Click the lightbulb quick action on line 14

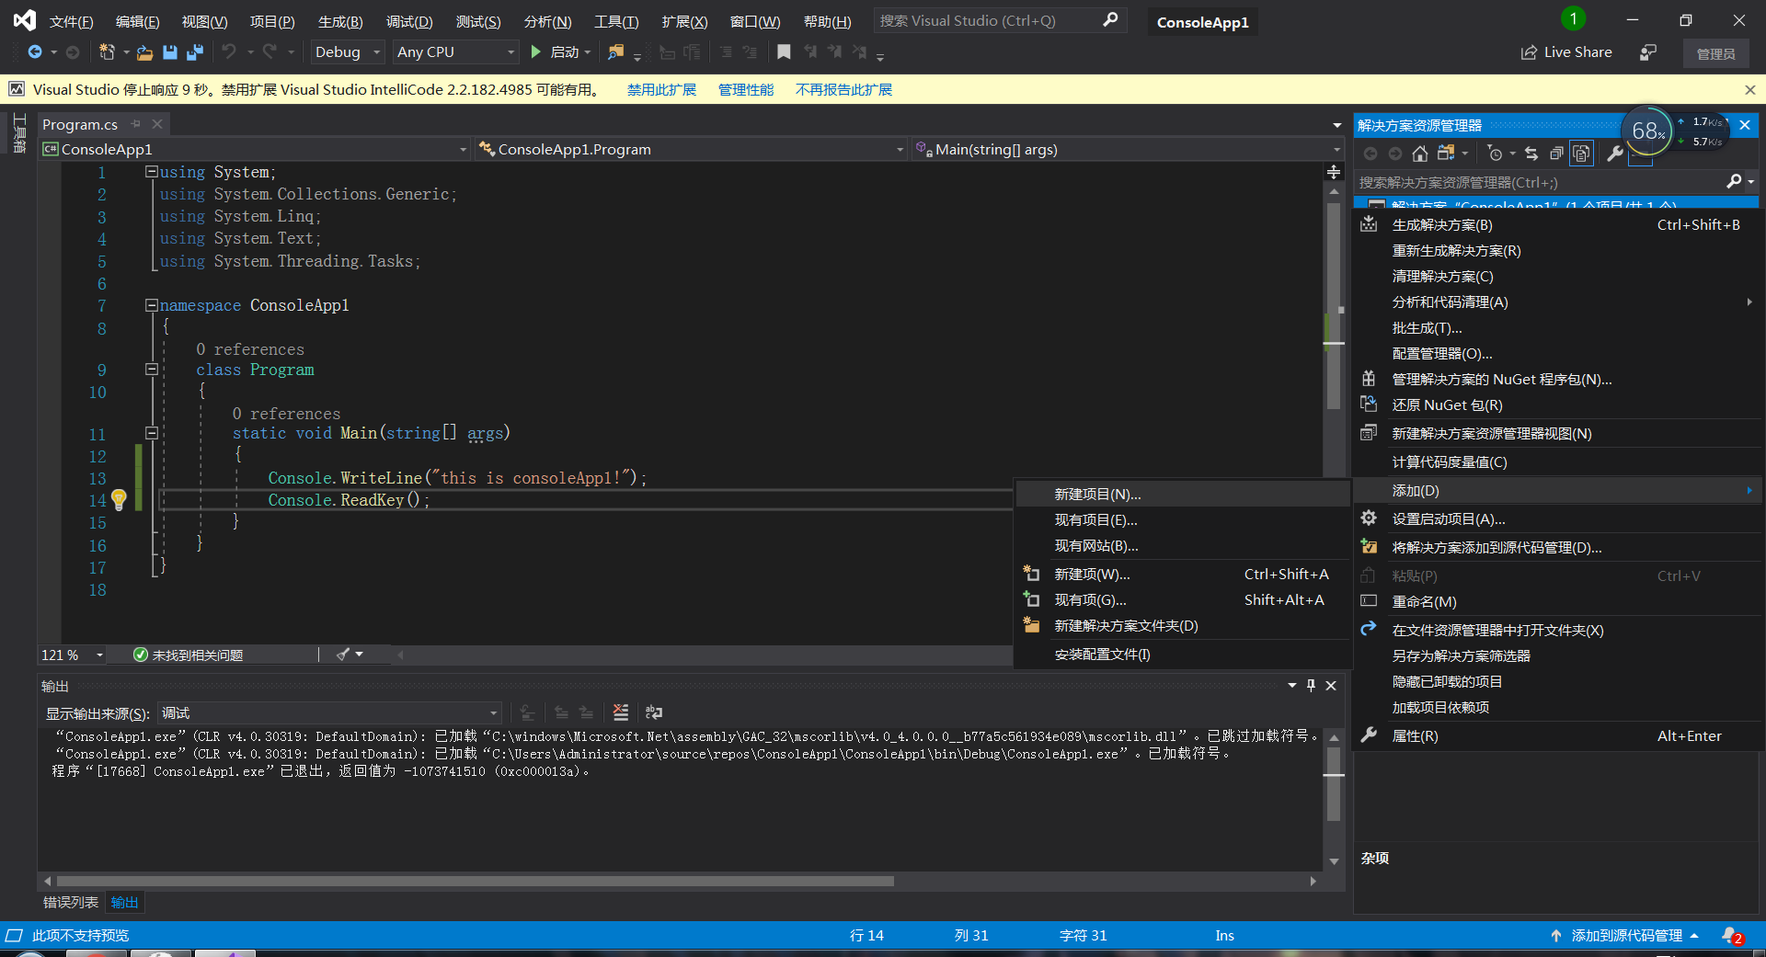click(119, 499)
